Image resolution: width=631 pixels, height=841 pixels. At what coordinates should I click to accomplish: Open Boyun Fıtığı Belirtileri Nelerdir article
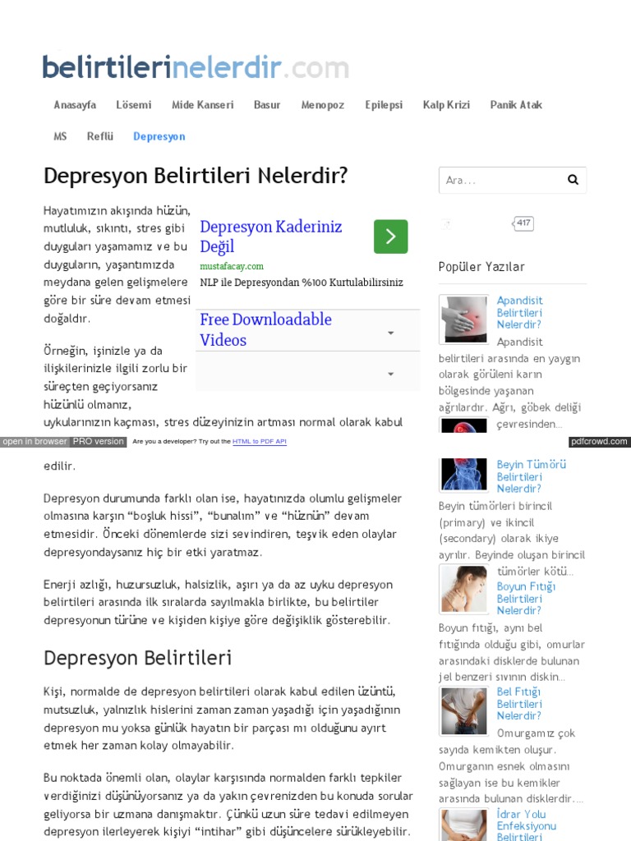(x=526, y=598)
